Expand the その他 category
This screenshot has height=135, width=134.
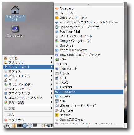click(x=28, y=58)
